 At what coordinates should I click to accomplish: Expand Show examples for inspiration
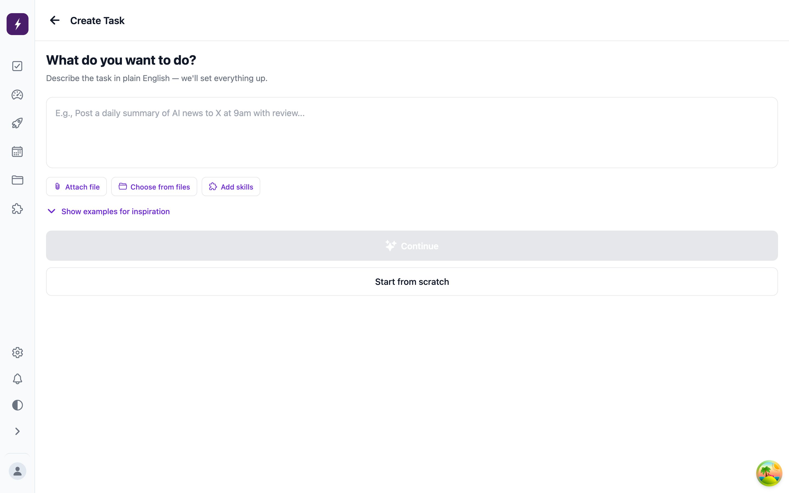tap(108, 211)
